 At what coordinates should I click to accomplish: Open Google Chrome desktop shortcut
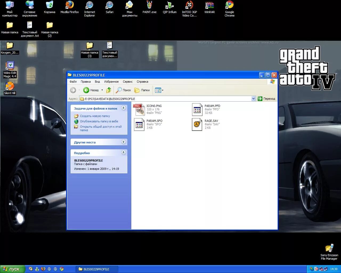point(229,9)
